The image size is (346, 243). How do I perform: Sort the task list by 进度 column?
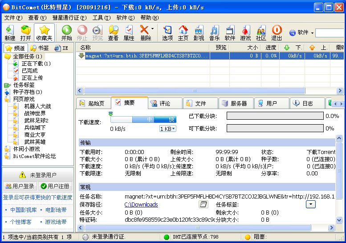pyautogui.click(x=270, y=48)
